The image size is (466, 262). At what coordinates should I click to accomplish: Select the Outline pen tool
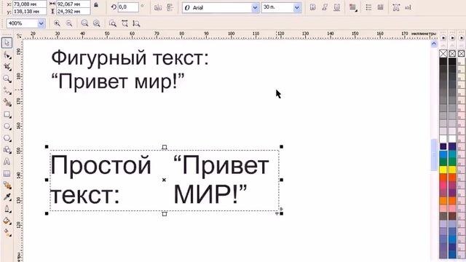(7, 209)
